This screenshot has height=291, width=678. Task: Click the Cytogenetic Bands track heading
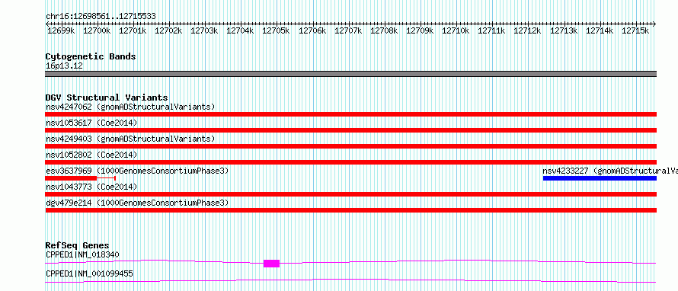pos(91,56)
